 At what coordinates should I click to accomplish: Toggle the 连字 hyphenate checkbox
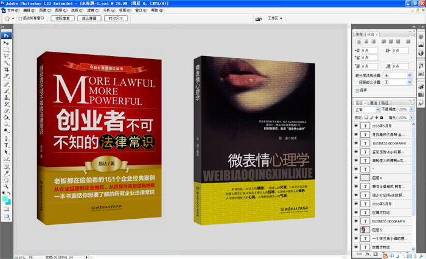[x=357, y=90]
